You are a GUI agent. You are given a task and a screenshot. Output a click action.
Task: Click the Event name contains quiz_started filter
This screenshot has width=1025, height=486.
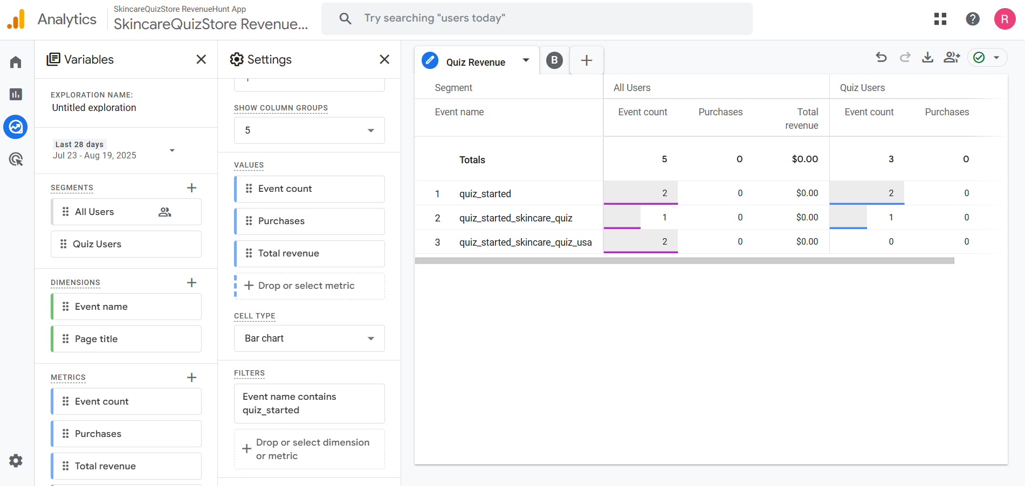click(x=309, y=404)
